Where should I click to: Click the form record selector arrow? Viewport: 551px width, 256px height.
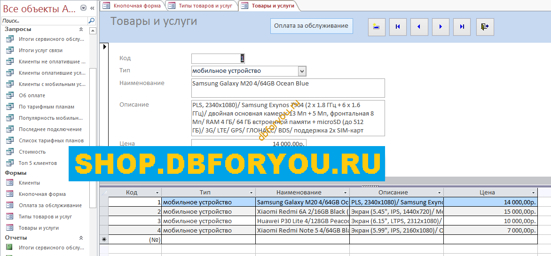104,47
